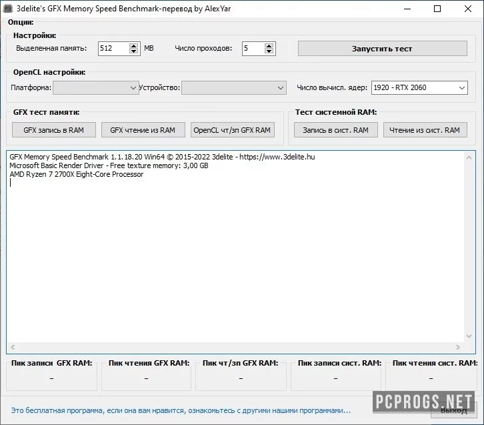
Task: Decrease allocated memory with down arrow
Action: [x=133, y=51]
